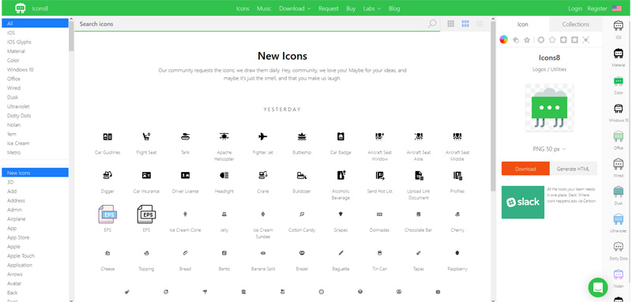Click the Icons8 logo preview image

(x=549, y=108)
